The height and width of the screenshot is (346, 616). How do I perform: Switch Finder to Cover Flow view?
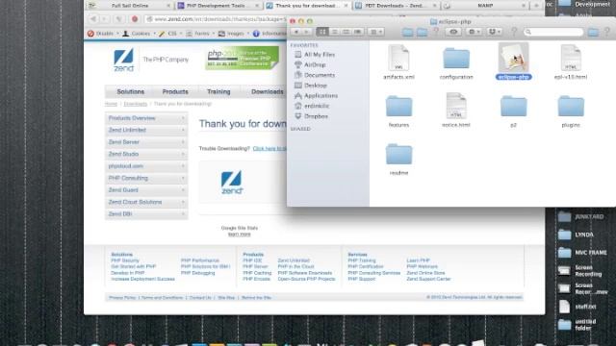(x=357, y=32)
